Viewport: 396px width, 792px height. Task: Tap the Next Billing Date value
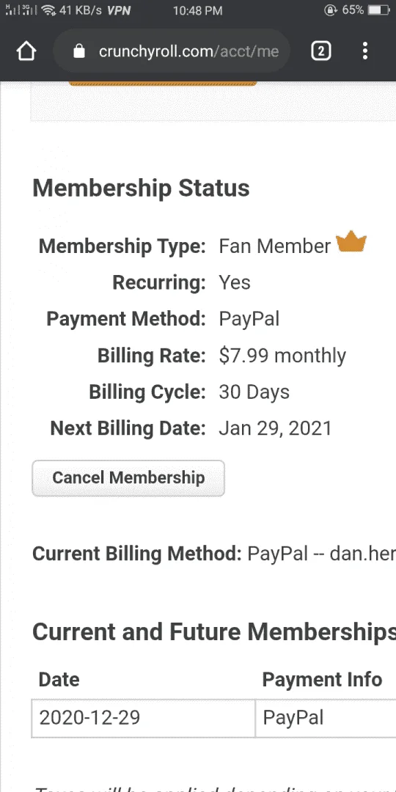(x=275, y=428)
